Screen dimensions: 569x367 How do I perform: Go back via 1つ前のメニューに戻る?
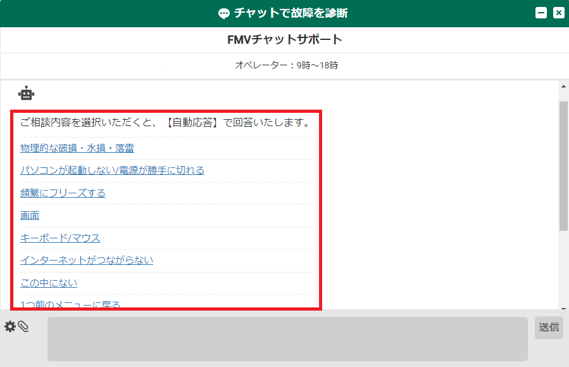70,304
